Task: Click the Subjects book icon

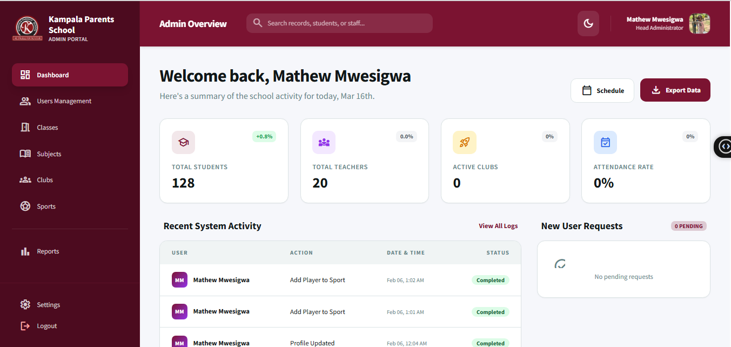Action: (x=25, y=154)
